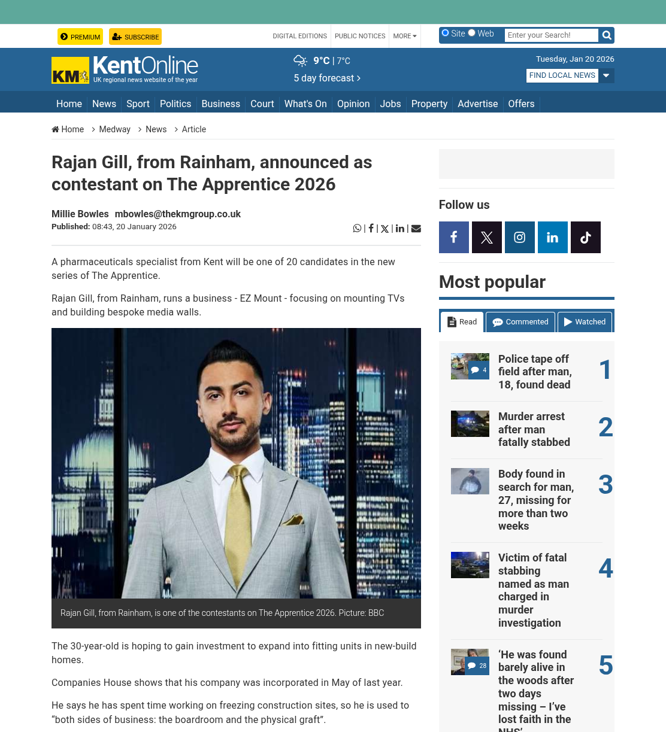The width and height of the screenshot is (666, 732).
Task: Click thumbnail for fatal stabbing victim story
Action: click(x=470, y=565)
